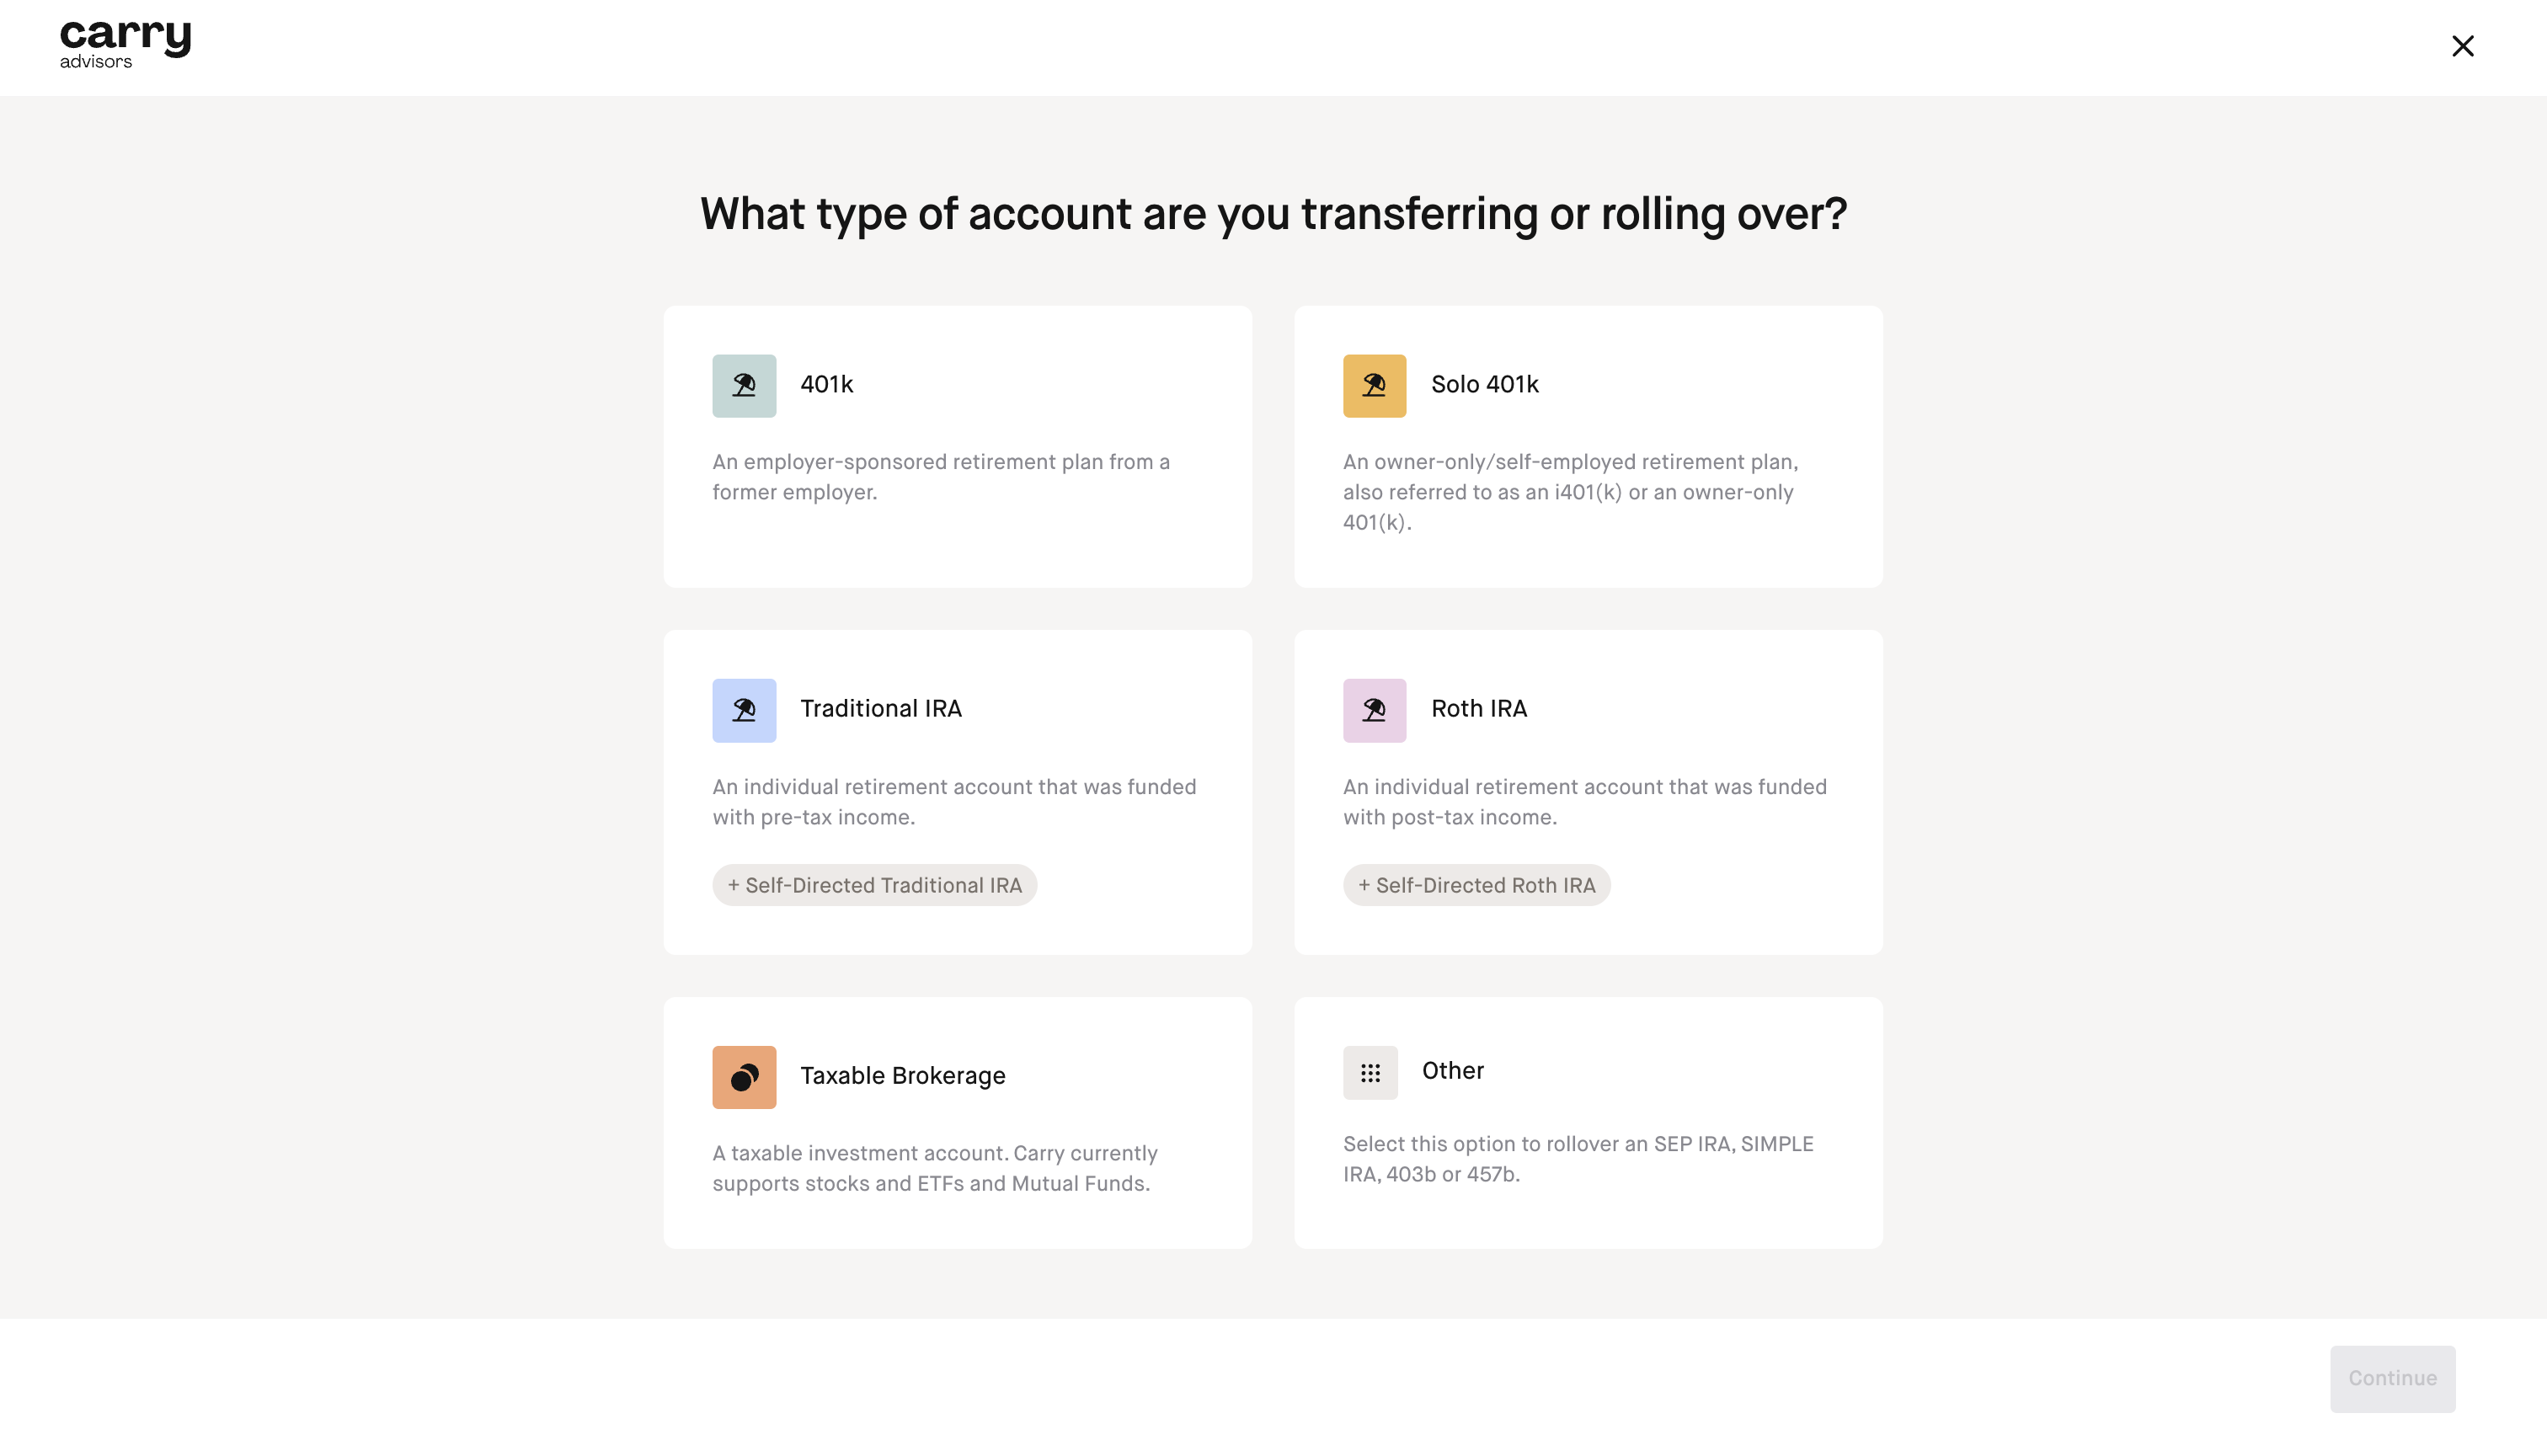The width and height of the screenshot is (2547, 1440).
Task: Click the orange Taxable Brokerage icon
Action: 744,1077
